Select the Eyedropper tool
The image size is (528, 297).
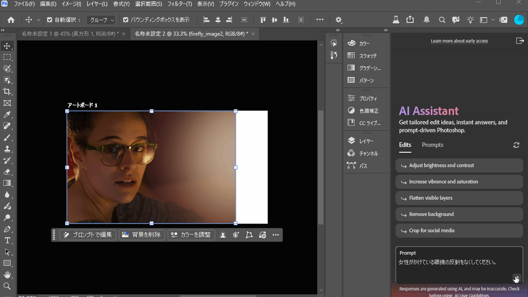pyautogui.click(x=7, y=115)
